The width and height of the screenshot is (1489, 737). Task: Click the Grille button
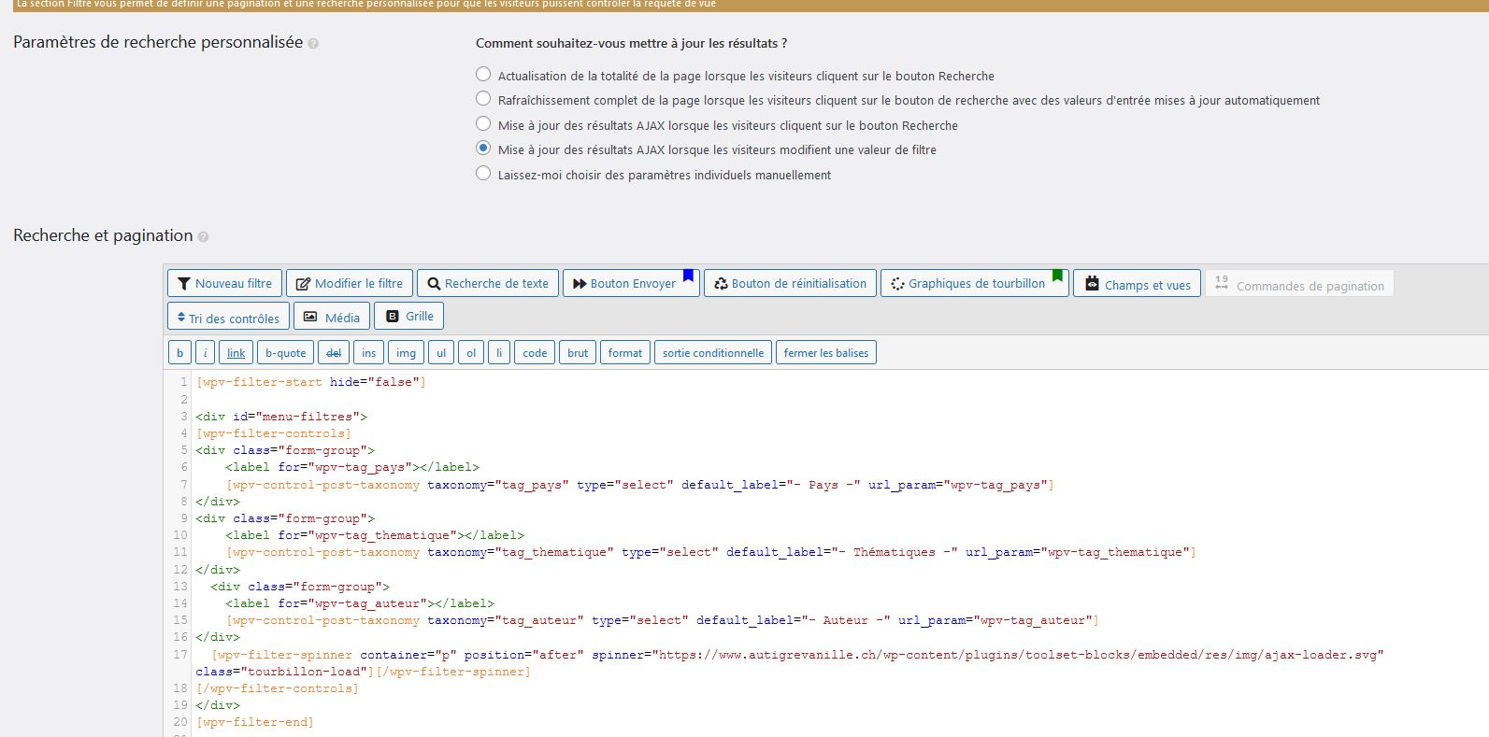[x=408, y=317]
